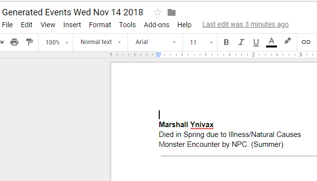The image size is (317, 181).
Task: Open the move to folder icon
Action: click(x=172, y=12)
